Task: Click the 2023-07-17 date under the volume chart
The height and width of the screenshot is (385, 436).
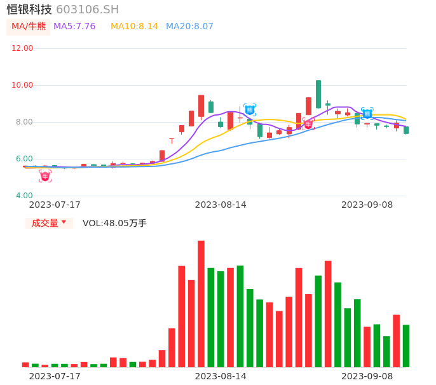Action: [55, 376]
